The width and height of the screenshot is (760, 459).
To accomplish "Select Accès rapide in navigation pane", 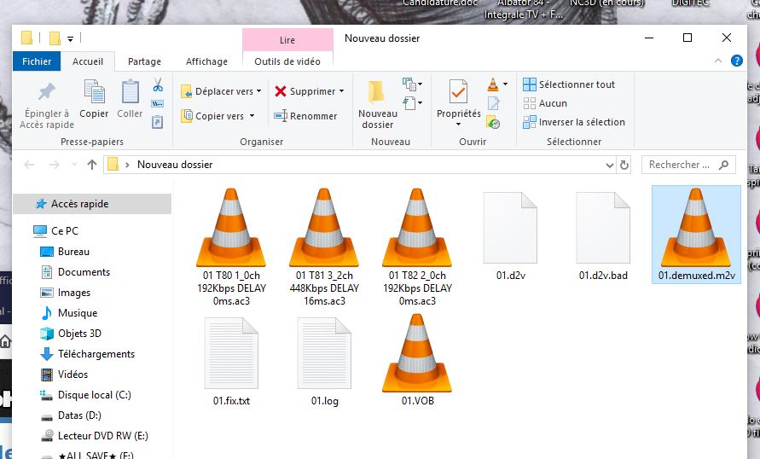I will (x=92, y=204).
